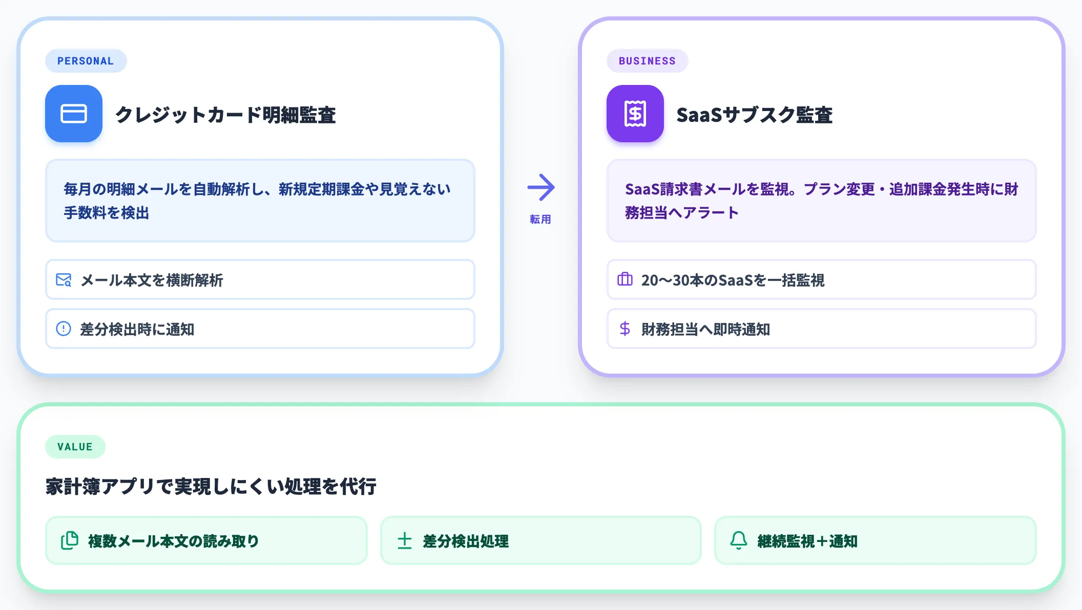Click the documents copy icon beside 複数メール本文
The width and height of the screenshot is (1082, 610).
(x=70, y=540)
